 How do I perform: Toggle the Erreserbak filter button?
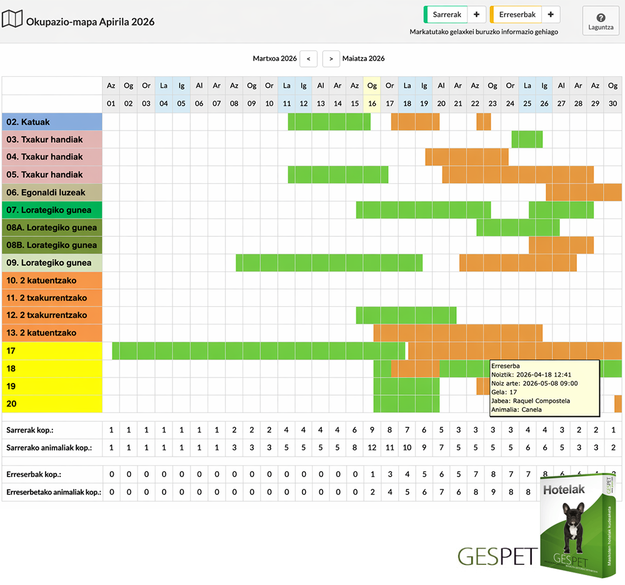point(516,14)
